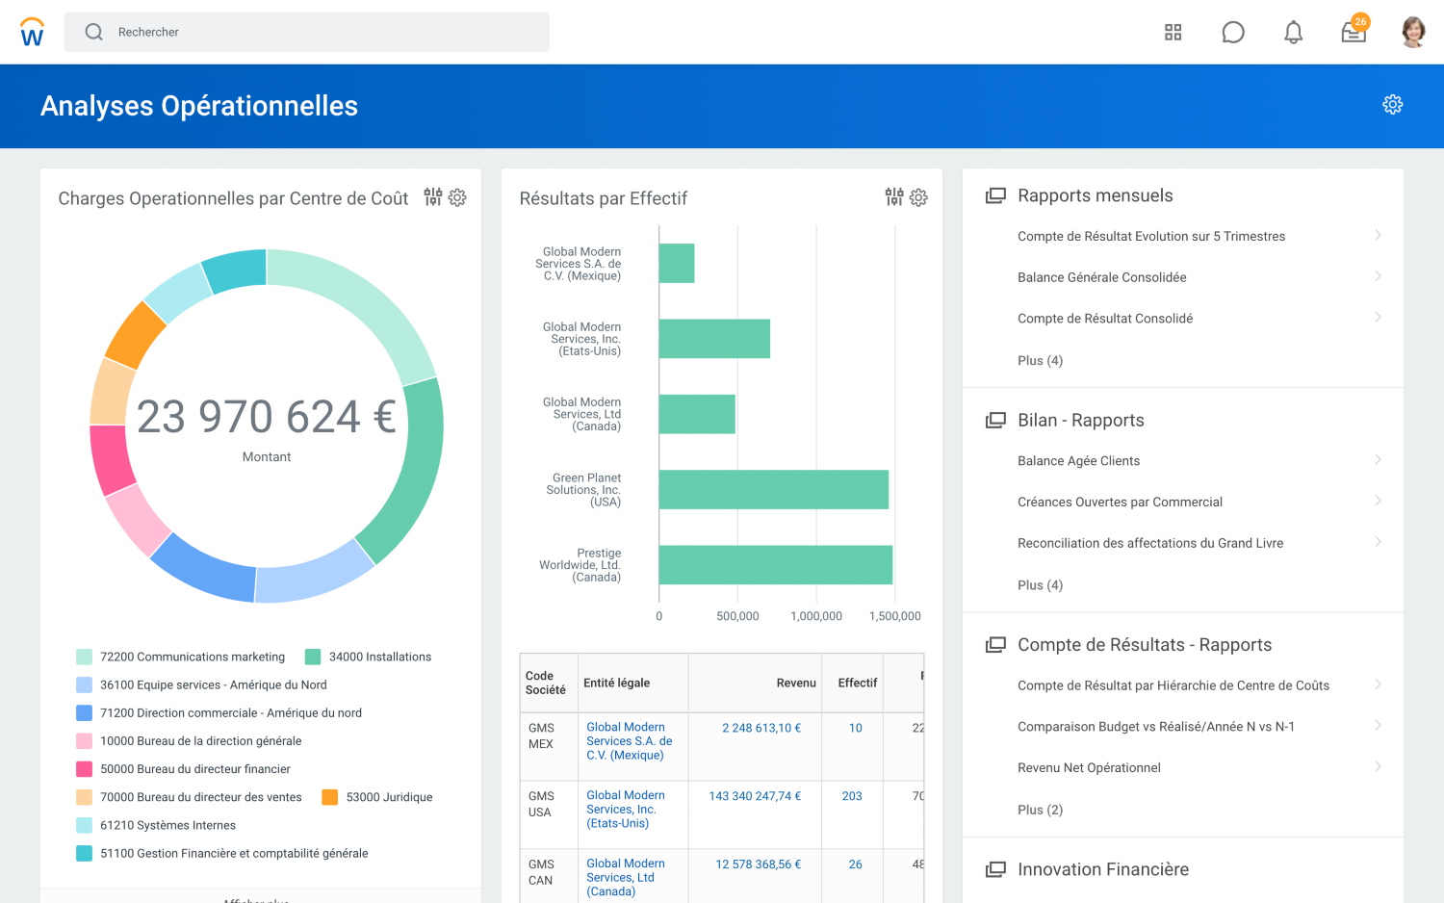Open Compte de Résultat Consolidé report
This screenshot has width=1444, height=903.
click(1105, 319)
